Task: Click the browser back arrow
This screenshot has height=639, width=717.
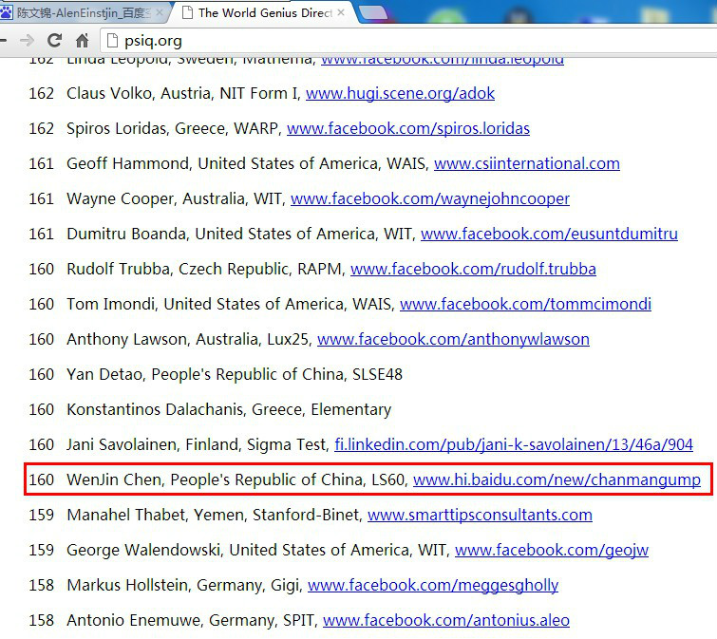Action: 3,40
